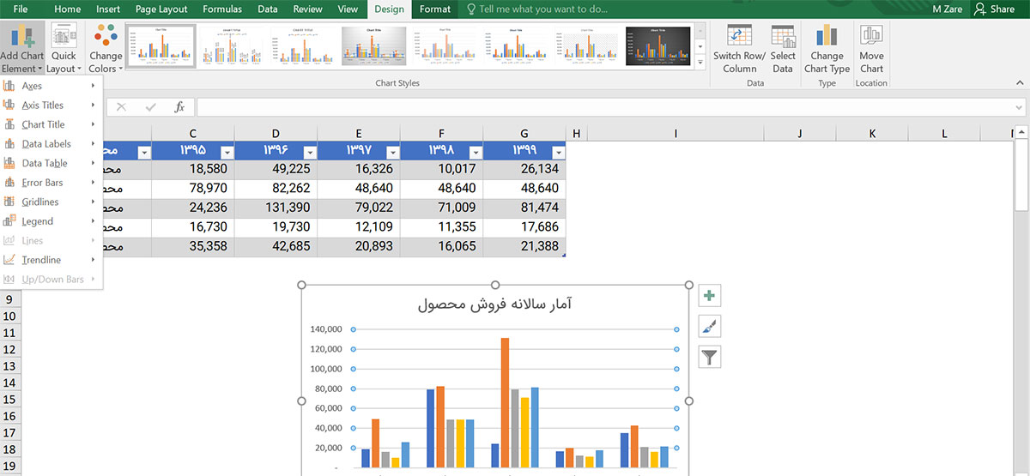1030x476 pixels.
Task: Select the Trendline menu entry
Action: pyautogui.click(x=41, y=260)
